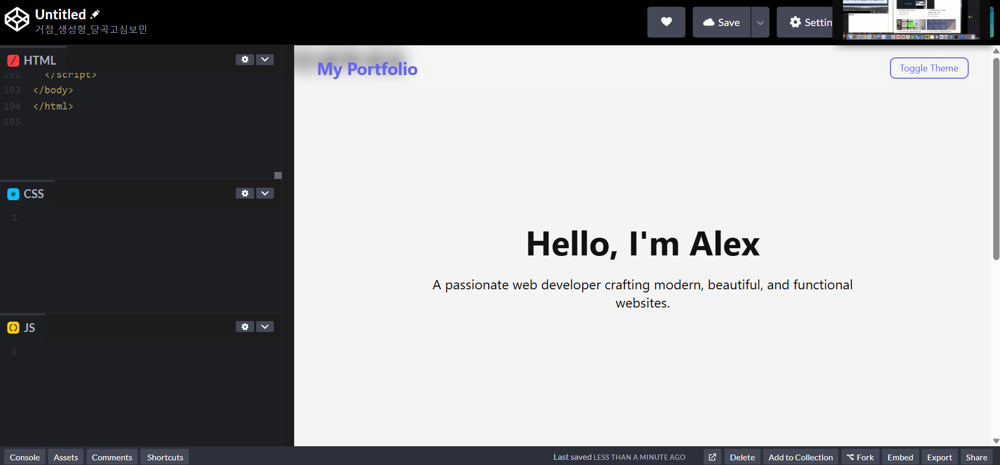Save the pen
1000x465 pixels.
pyautogui.click(x=721, y=22)
